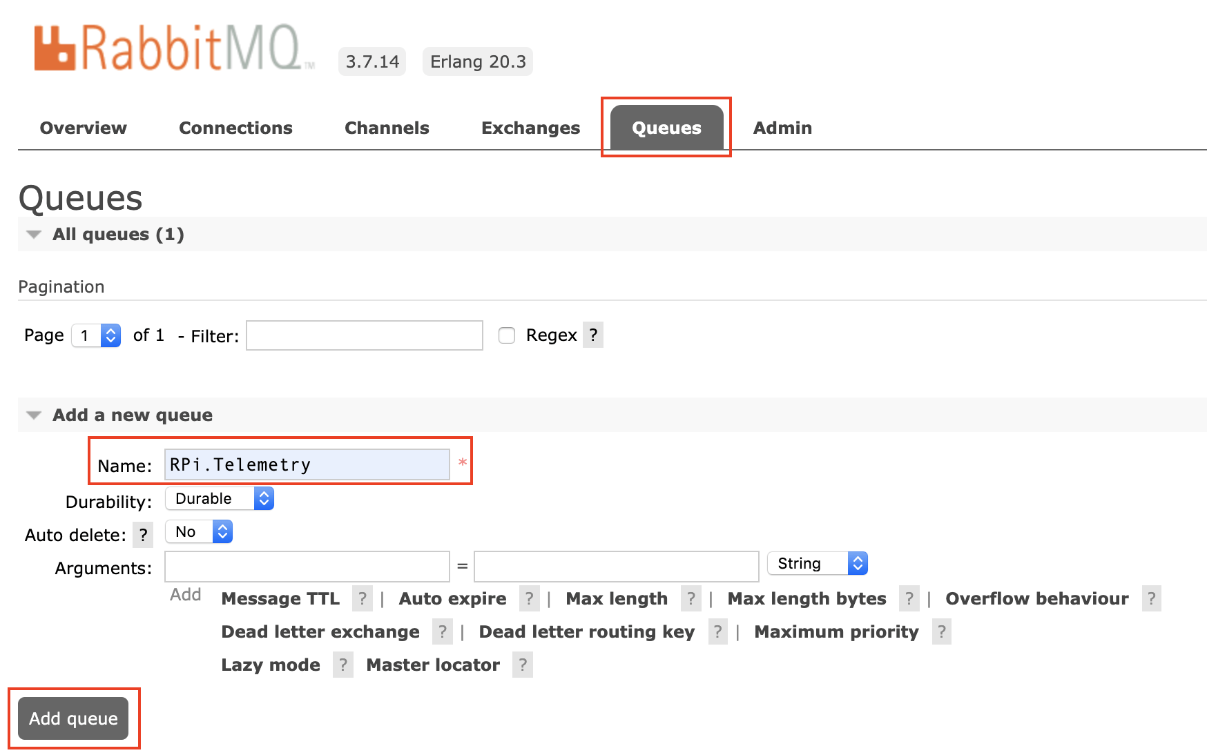Focus the queue Filter input field
This screenshot has width=1207, height=755.
365,335
